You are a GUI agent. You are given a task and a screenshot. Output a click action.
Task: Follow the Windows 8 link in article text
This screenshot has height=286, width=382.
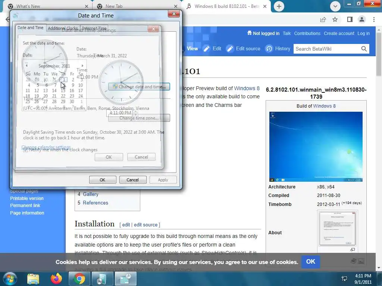247,88
